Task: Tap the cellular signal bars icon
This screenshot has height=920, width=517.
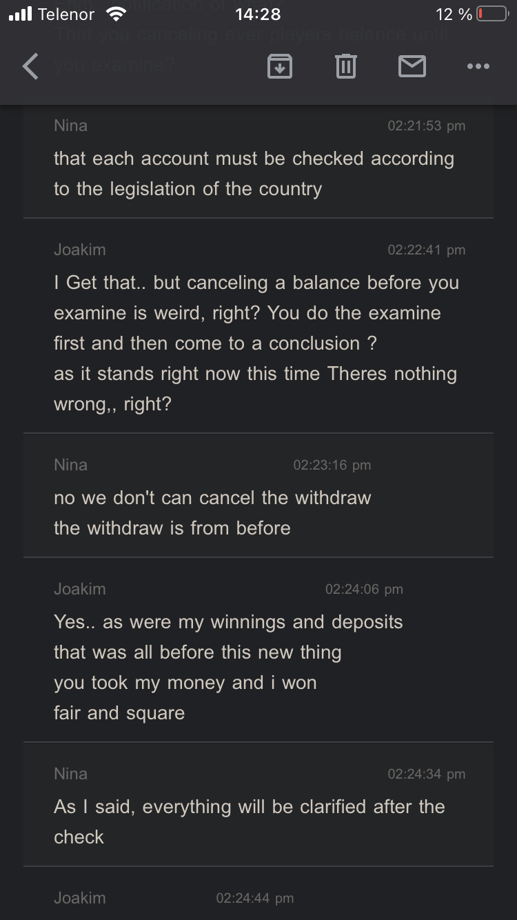Action: click(x=21, y=14)
